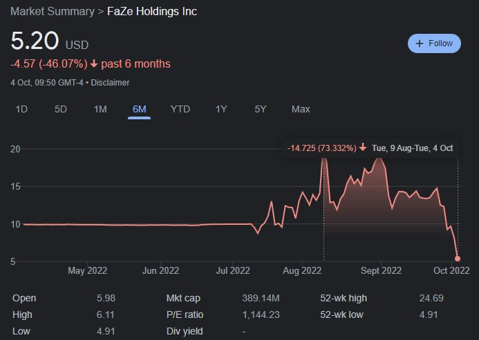This screenshot has height=340, width=479.
Task: Click the Aug 2022 axis label
Action: coord(302,270)
